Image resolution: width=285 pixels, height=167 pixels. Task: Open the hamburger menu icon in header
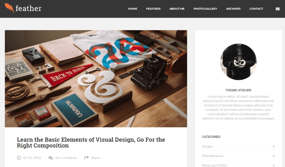click(278, 9)
